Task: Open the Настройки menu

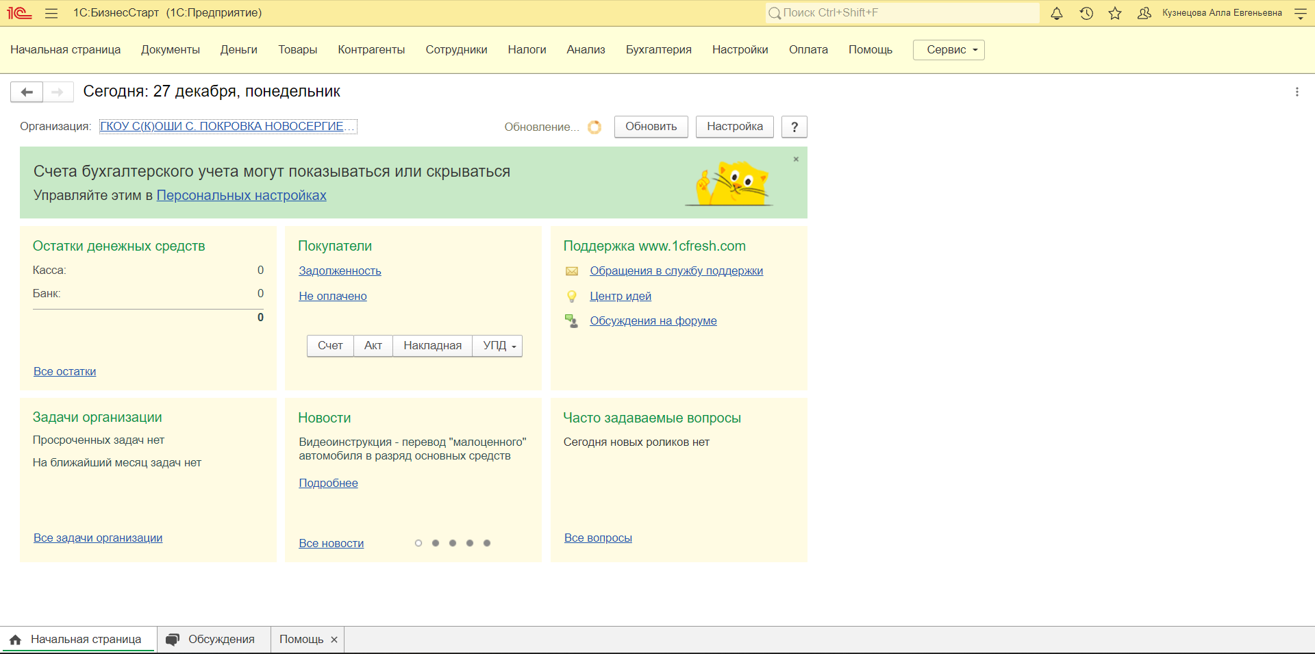Action: pyautogui.click(x=740, y=50)
